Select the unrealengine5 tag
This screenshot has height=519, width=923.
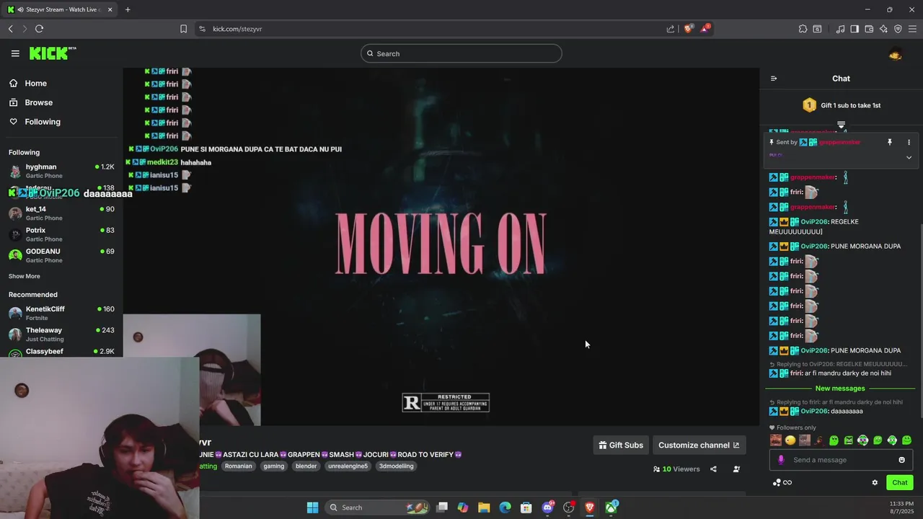tap(348, 466)
